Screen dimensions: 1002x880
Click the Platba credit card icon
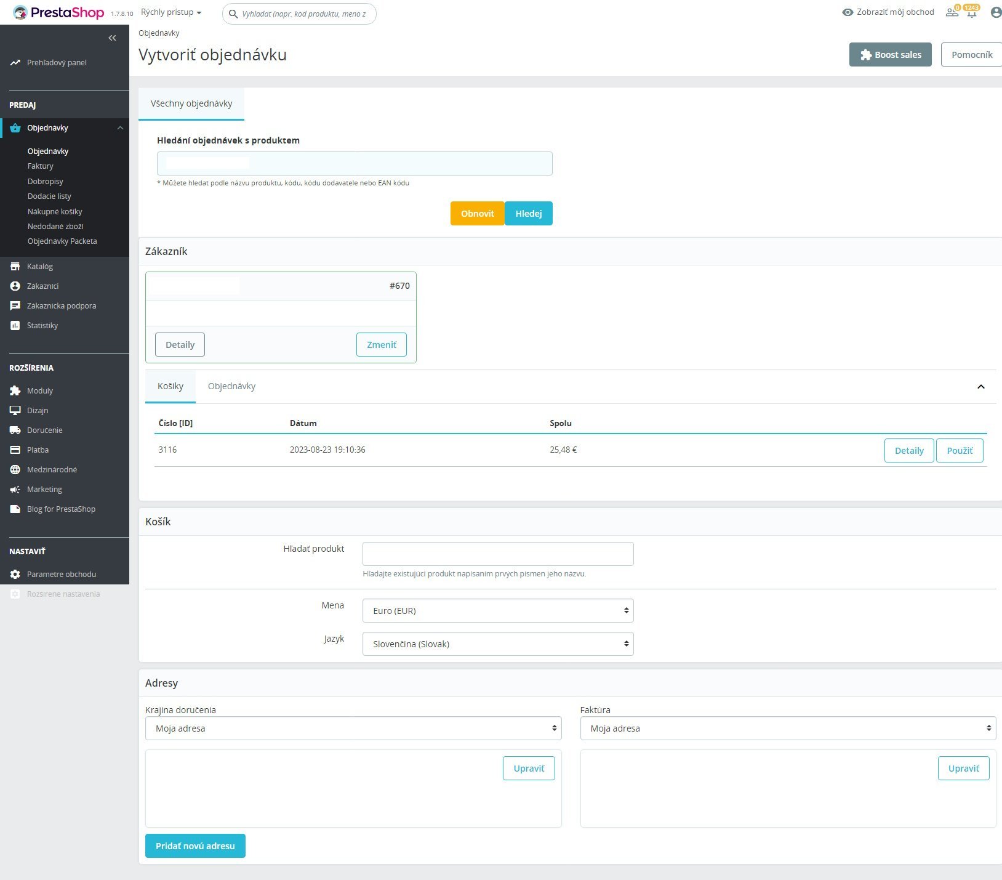[x=15, y=450]
